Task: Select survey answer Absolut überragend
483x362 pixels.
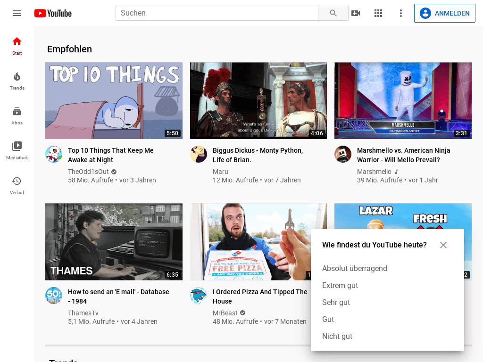Action: pos(355,268)
